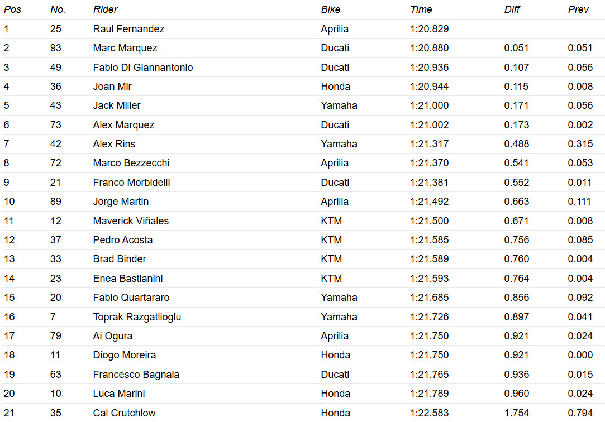The height and width of the screenshot is (422, 605).
Task: Click Maverick Viñales's rider name
Action: [131, 221]
